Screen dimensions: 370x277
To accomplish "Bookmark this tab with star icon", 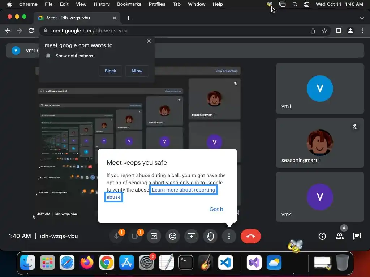I will click(x=324, y=31).
